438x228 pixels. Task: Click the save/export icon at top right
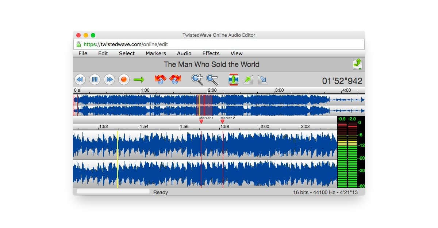[358, 64]
